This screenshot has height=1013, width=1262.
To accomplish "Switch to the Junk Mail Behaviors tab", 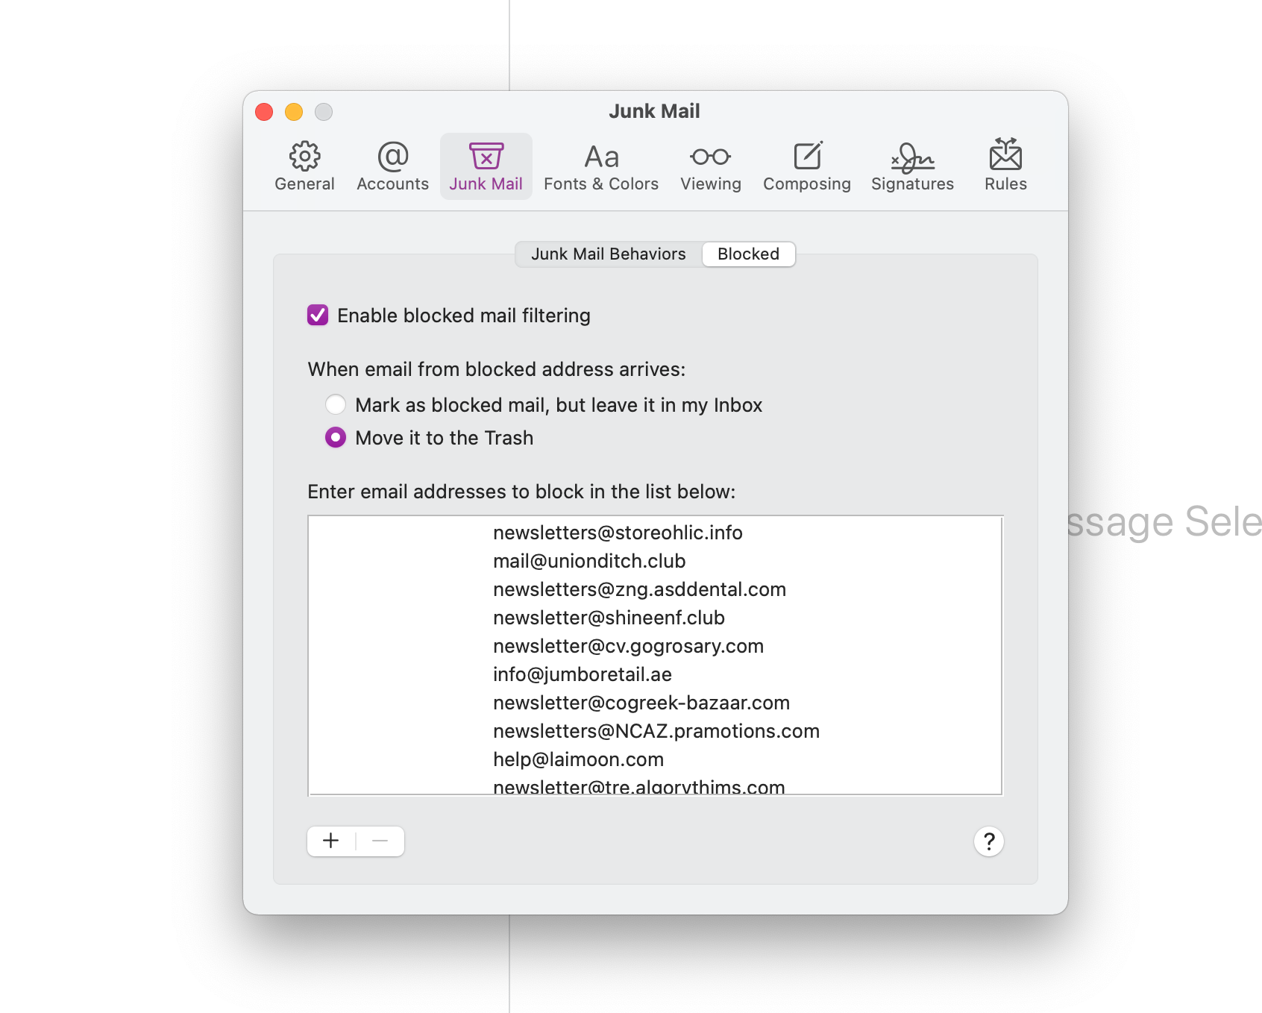I will point(608,254).
